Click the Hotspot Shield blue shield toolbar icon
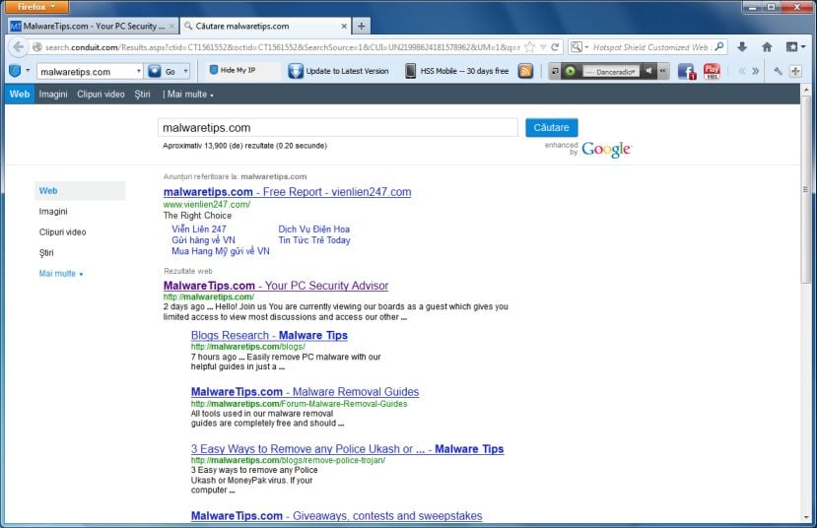The height and width of the screenshot is (528, 817). [x=15, y=71]
